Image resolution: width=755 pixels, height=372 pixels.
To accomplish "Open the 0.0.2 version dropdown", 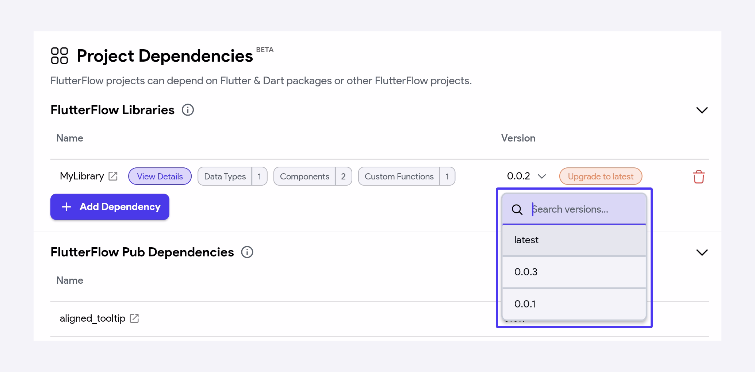I will tap(526, 176).
